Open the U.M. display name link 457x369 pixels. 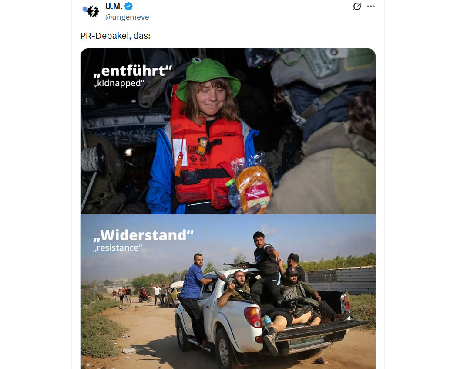click(114, 6)
